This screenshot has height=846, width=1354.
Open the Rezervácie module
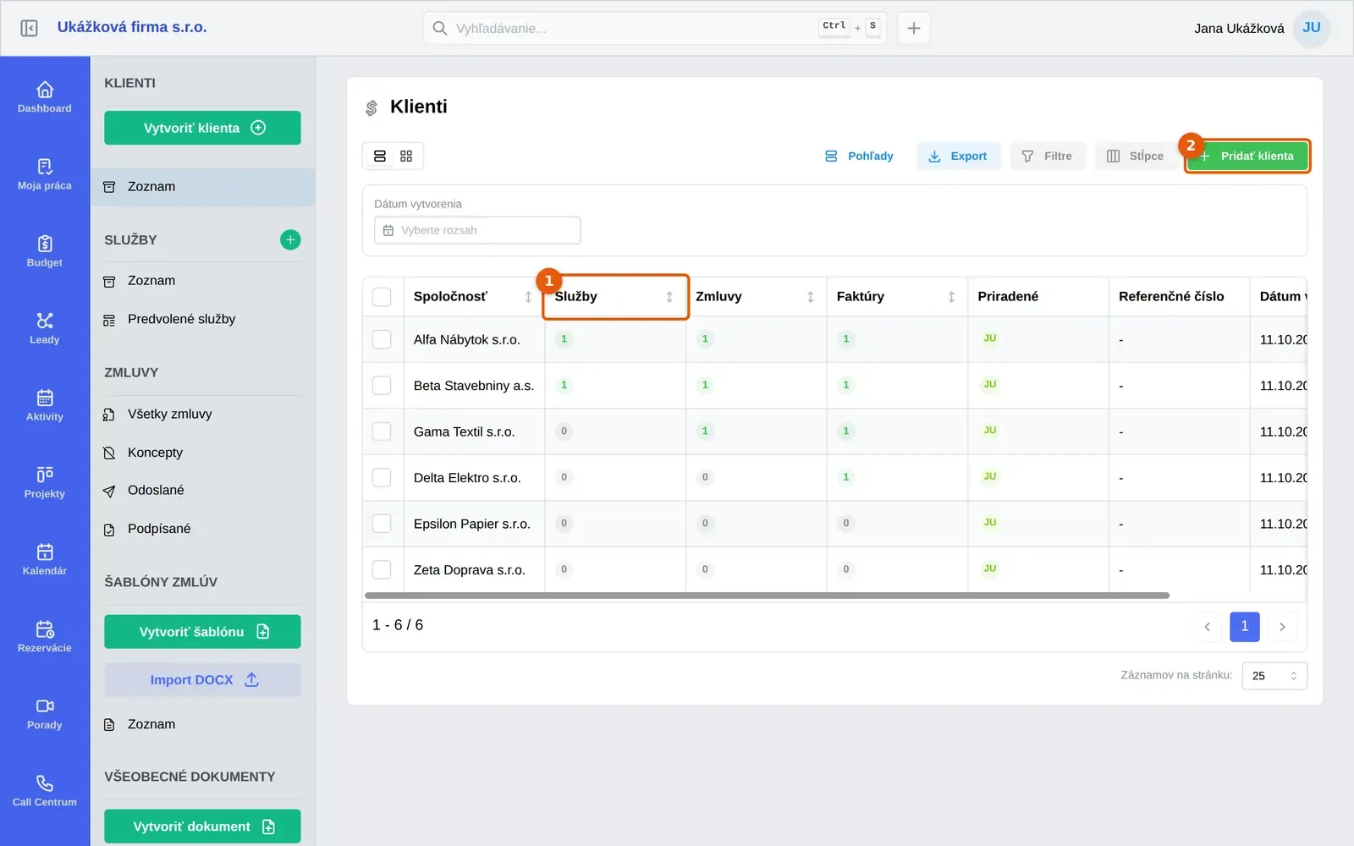[45, 635]
